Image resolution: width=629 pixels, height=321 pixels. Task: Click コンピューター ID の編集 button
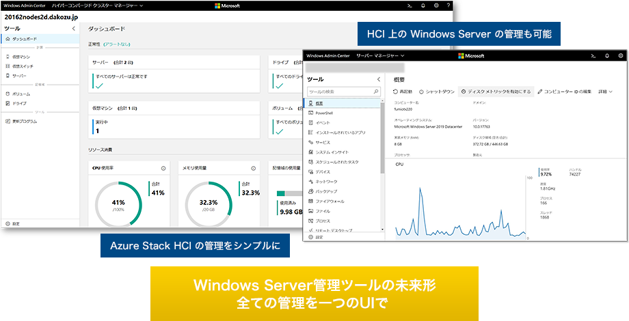point(565,92)
